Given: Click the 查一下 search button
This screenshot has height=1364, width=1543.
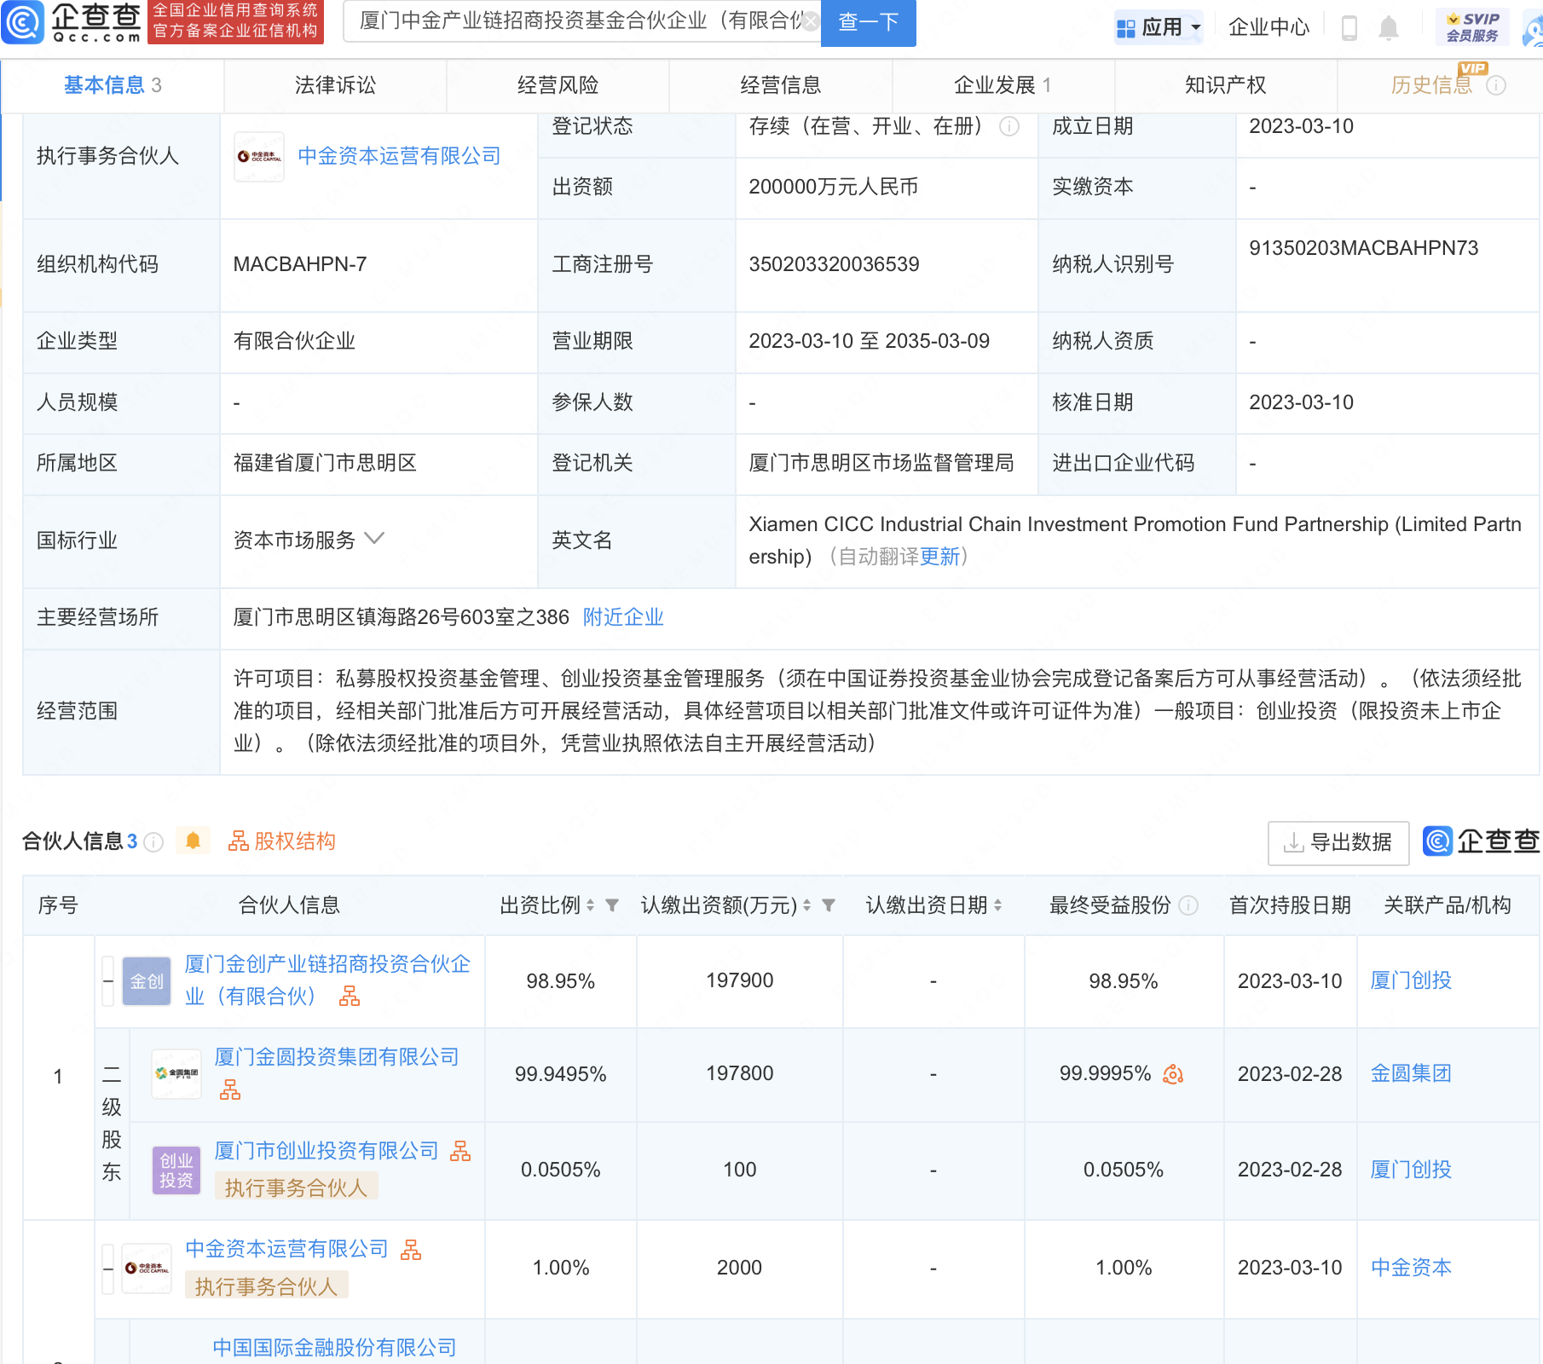Looking at the screenshot, I should point(868,22).
